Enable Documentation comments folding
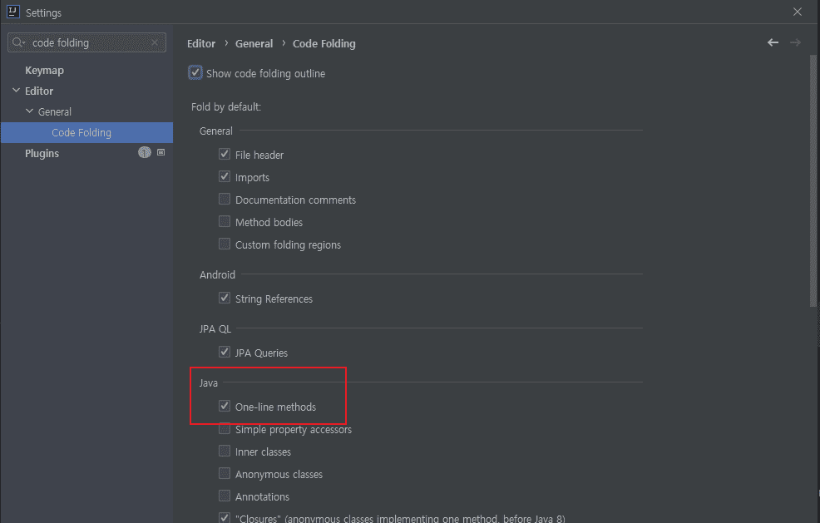Viewport: 820px width, 523px height. [225, 200]
